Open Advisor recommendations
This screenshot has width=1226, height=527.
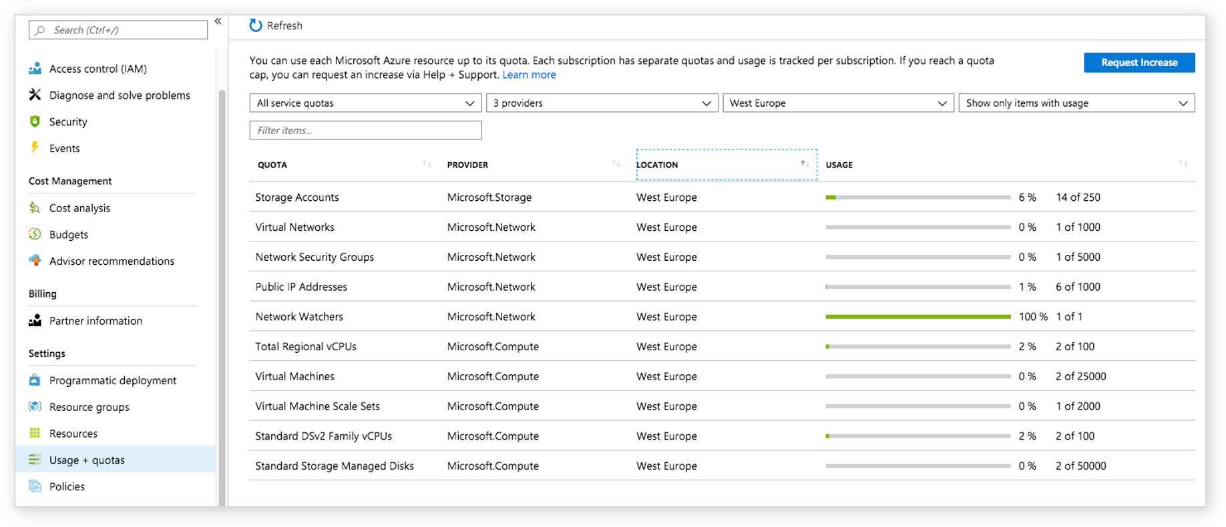point(112,261)
